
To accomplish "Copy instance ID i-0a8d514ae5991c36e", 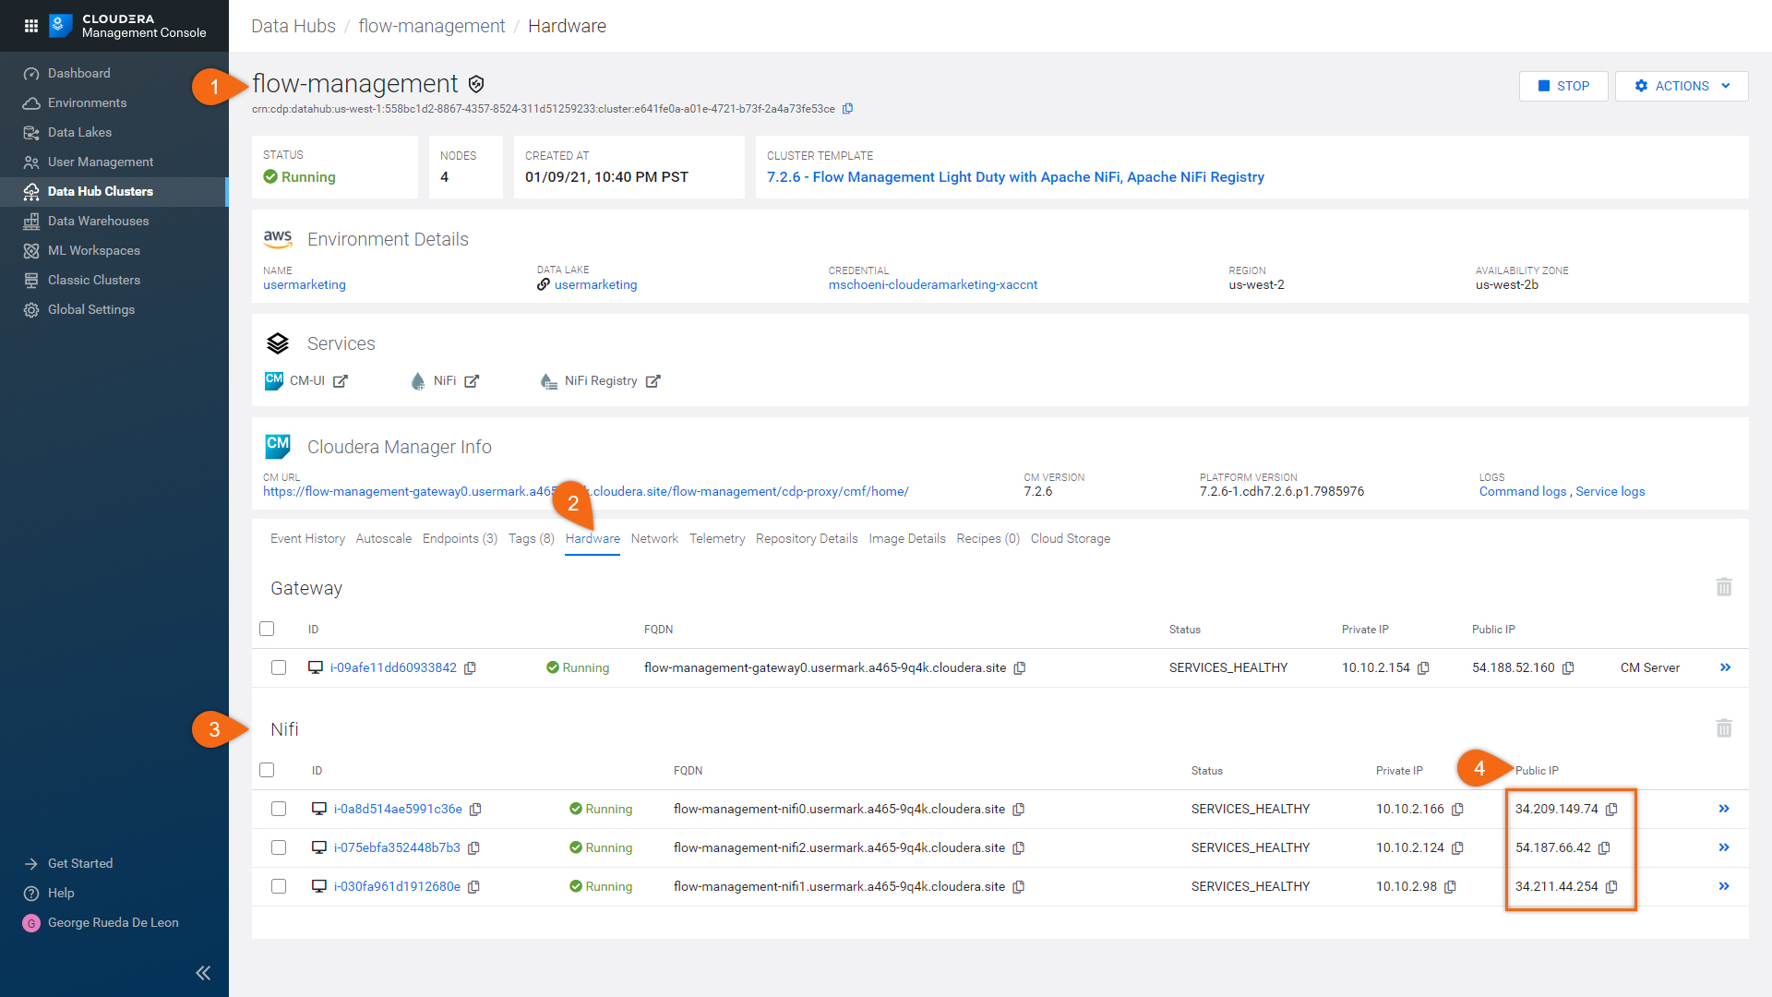I will (x=475, y=810).
